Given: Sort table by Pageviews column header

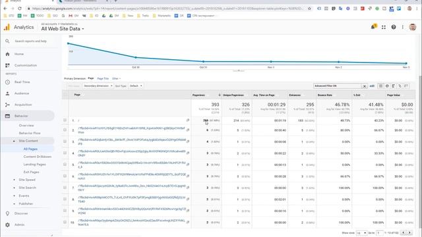Looking at the screenshot, I should 198,95.
